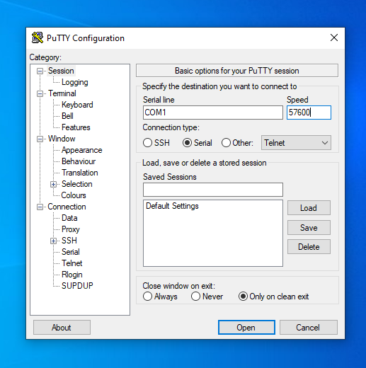
Task: Open the Telnet settings category in tree
Action: click(72, 263)
